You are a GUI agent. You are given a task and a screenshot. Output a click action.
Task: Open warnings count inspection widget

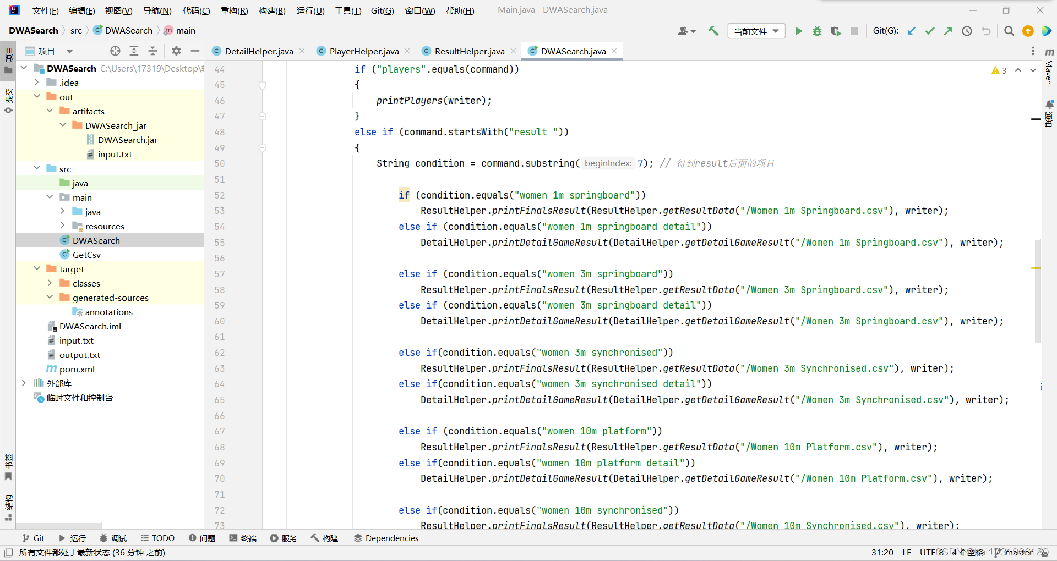[x=999, y=70]
